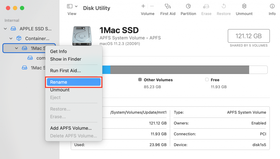Open the View sidebar icon
The height and width of the screenshot is (159, 280).
[70, 6]
